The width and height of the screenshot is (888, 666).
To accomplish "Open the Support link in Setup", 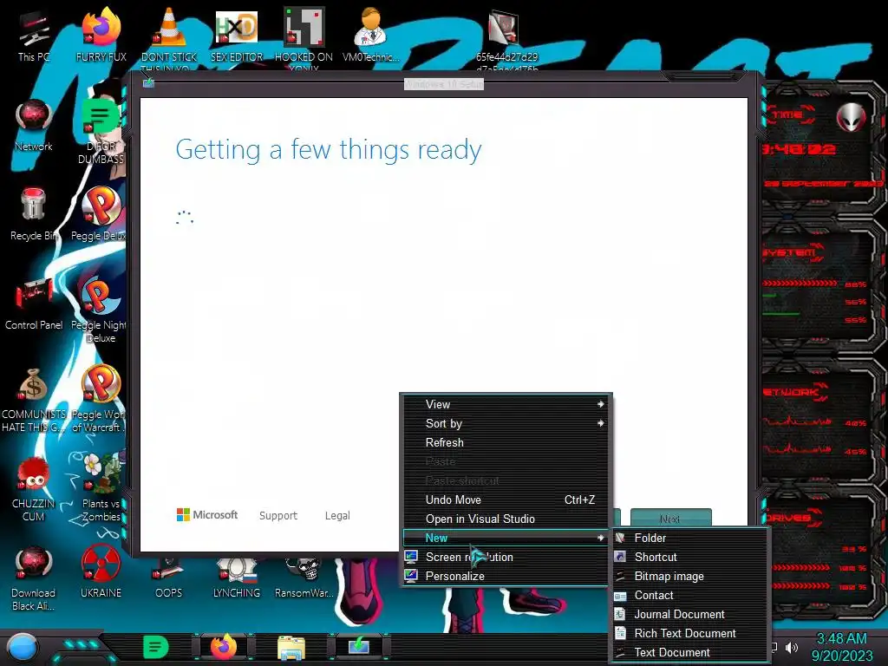I will pos(278,516).
